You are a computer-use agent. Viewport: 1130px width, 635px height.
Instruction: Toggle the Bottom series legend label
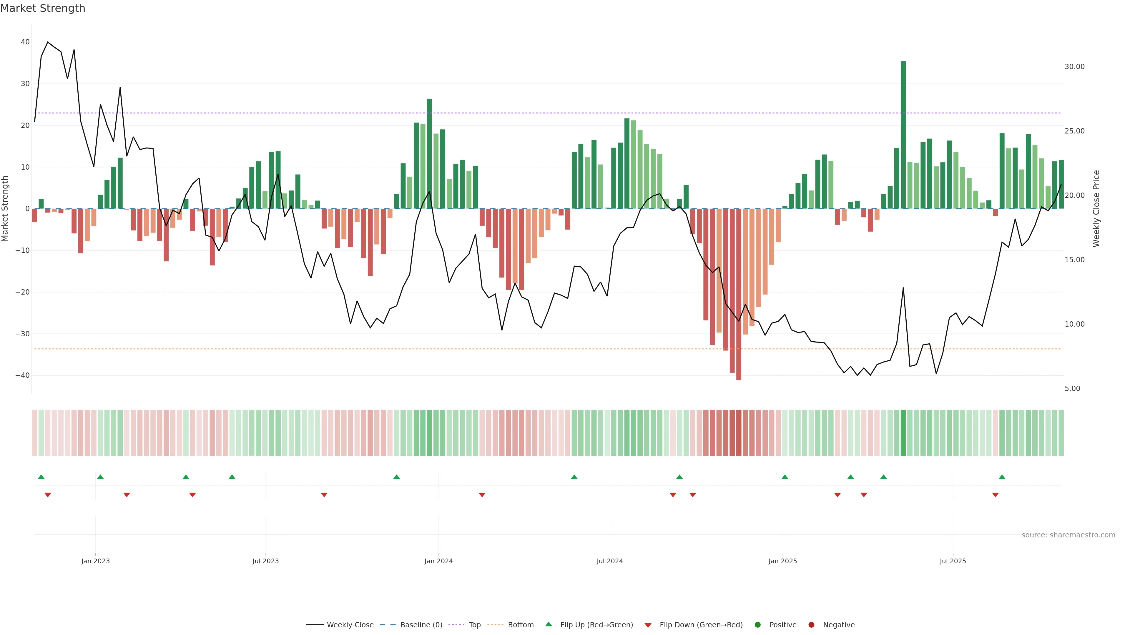(x=521, y=624)
